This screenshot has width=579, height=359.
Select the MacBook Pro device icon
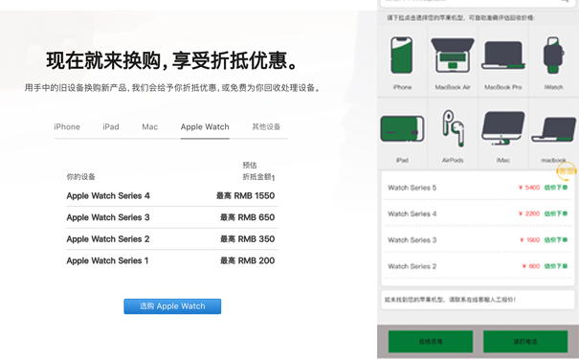503,56
